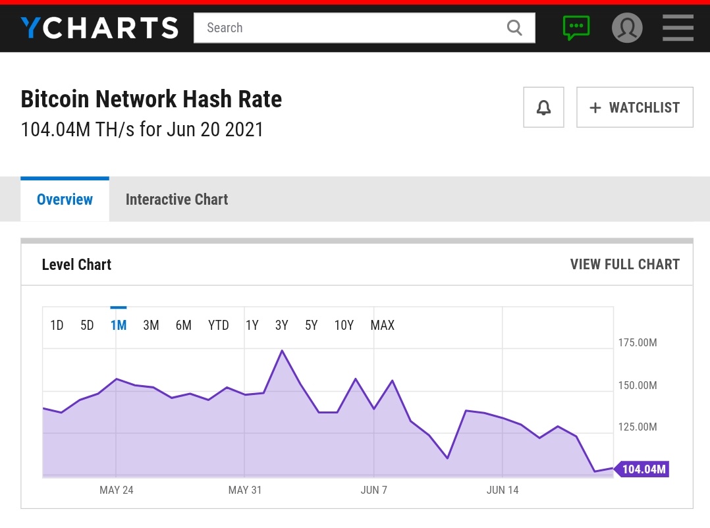Click the JUN 7 axis label
This screenshot has height=528, width=710.
coord(374,490)
